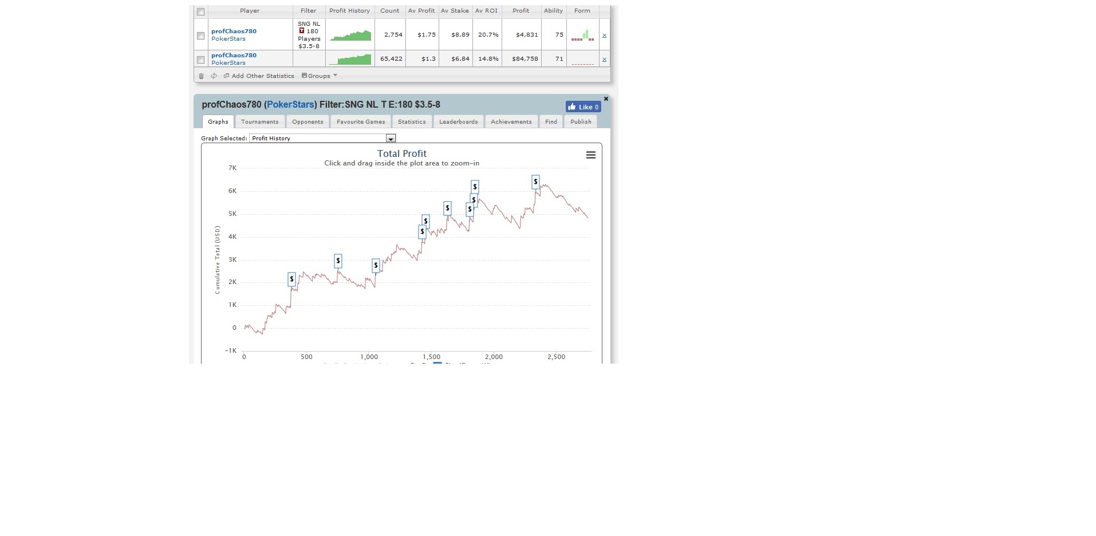Click the $ marker at the chart's highest peak
The image size is (1096, 536).
click(535, 182)
